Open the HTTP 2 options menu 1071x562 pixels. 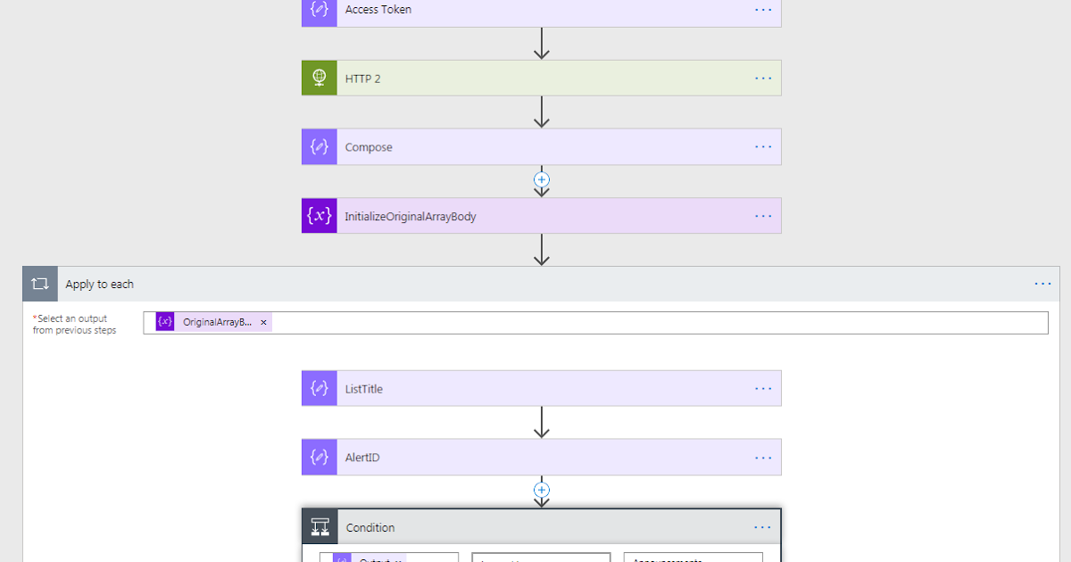point(763,78)
